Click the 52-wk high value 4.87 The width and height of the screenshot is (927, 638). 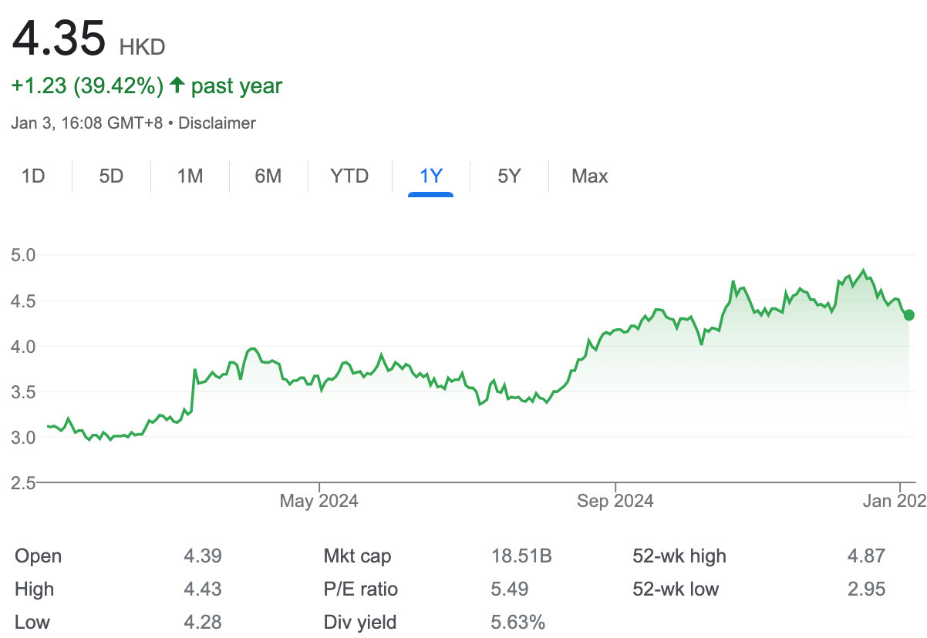point(865,556)
